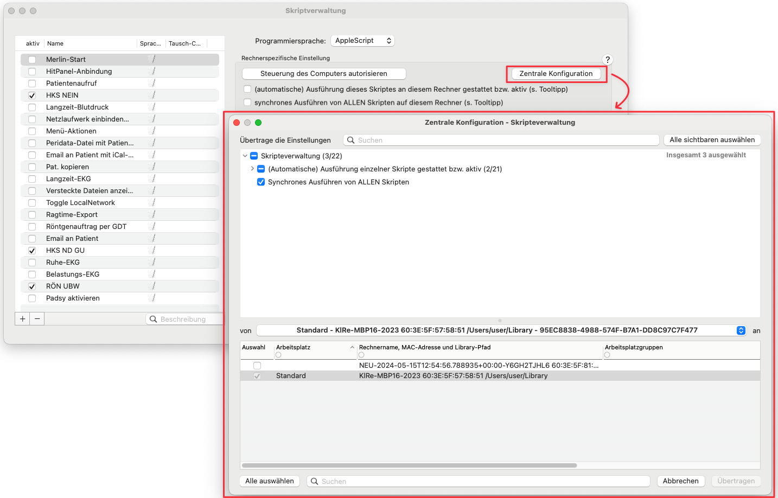Open the 'von' workstation source dropdown
The height and width of the screenshot is (498, 778).
[x=502, y=330]
